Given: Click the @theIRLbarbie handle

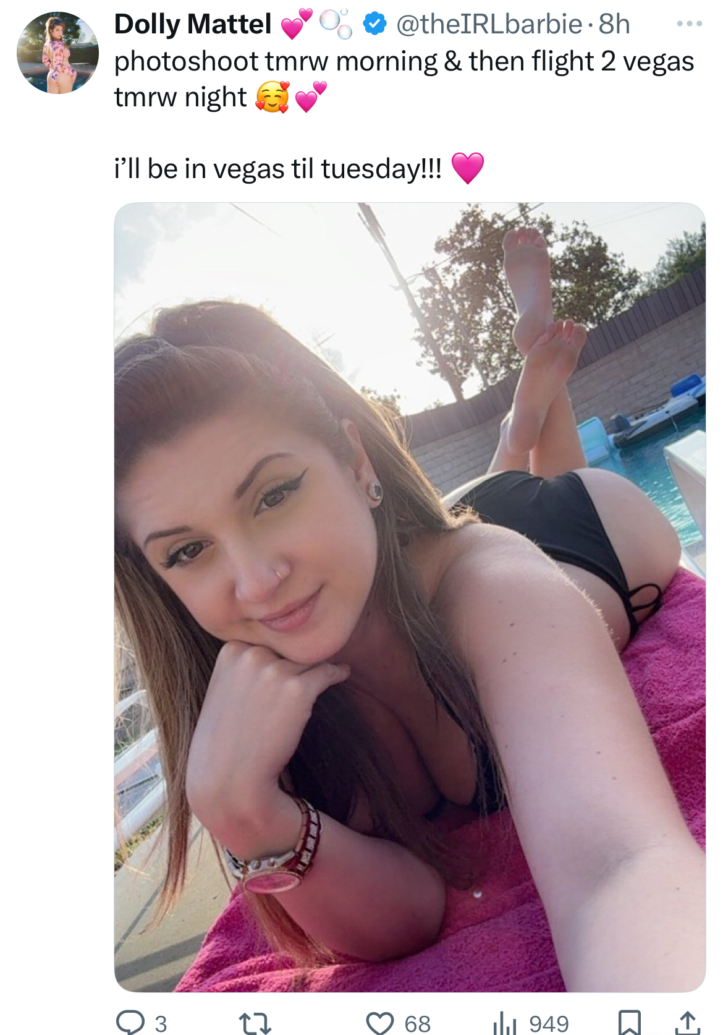Looking at the screenshot, I should [489, 24].
